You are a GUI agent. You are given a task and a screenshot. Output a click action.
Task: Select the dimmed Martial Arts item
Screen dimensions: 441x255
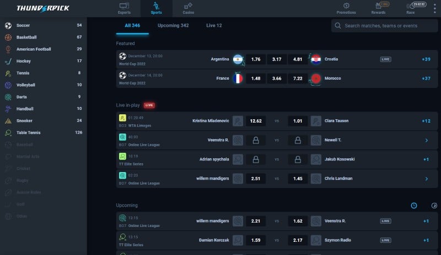[44, 156]
